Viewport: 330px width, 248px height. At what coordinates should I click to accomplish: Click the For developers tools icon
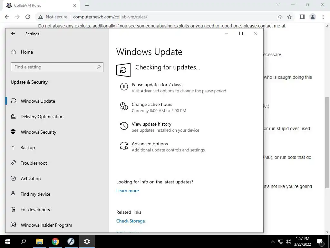pyautogui.click(x=13, y=209)
